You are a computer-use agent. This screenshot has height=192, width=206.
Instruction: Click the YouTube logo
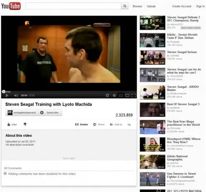11,6
